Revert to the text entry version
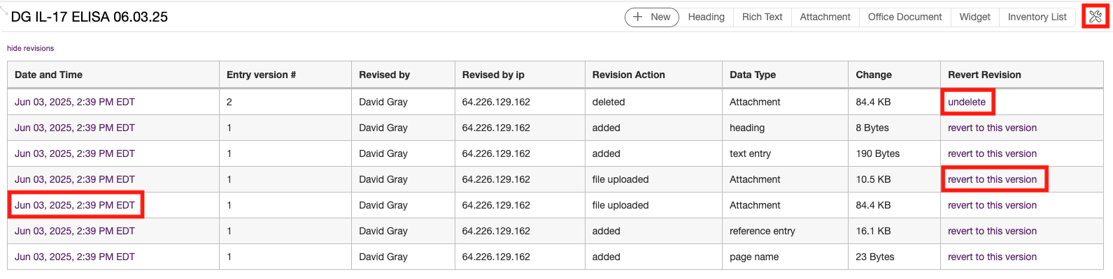The image size is (1113, 279). click(992, 153)
